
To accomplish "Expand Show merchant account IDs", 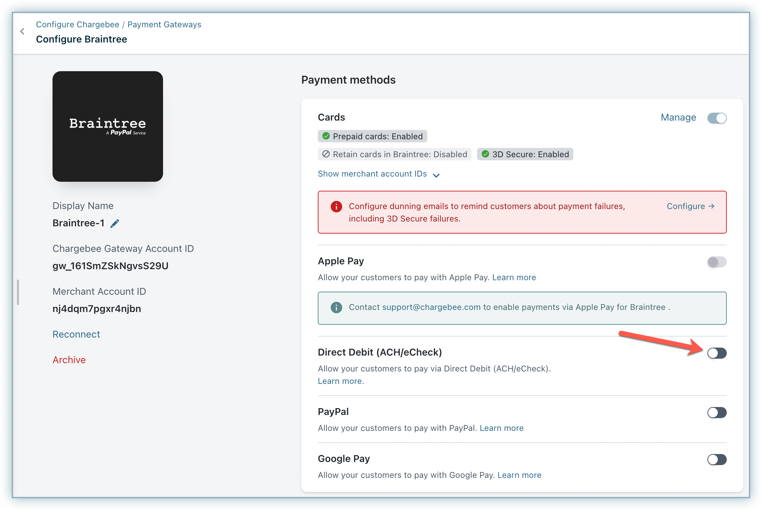I will coord(372,174).
